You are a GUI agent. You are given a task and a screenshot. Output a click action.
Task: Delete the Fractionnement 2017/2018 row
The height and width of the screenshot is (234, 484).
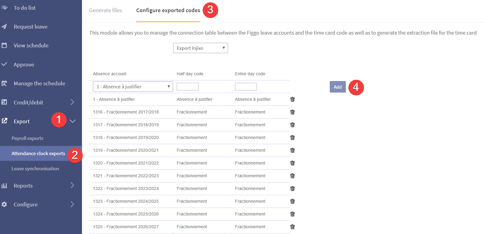point(292,112)
